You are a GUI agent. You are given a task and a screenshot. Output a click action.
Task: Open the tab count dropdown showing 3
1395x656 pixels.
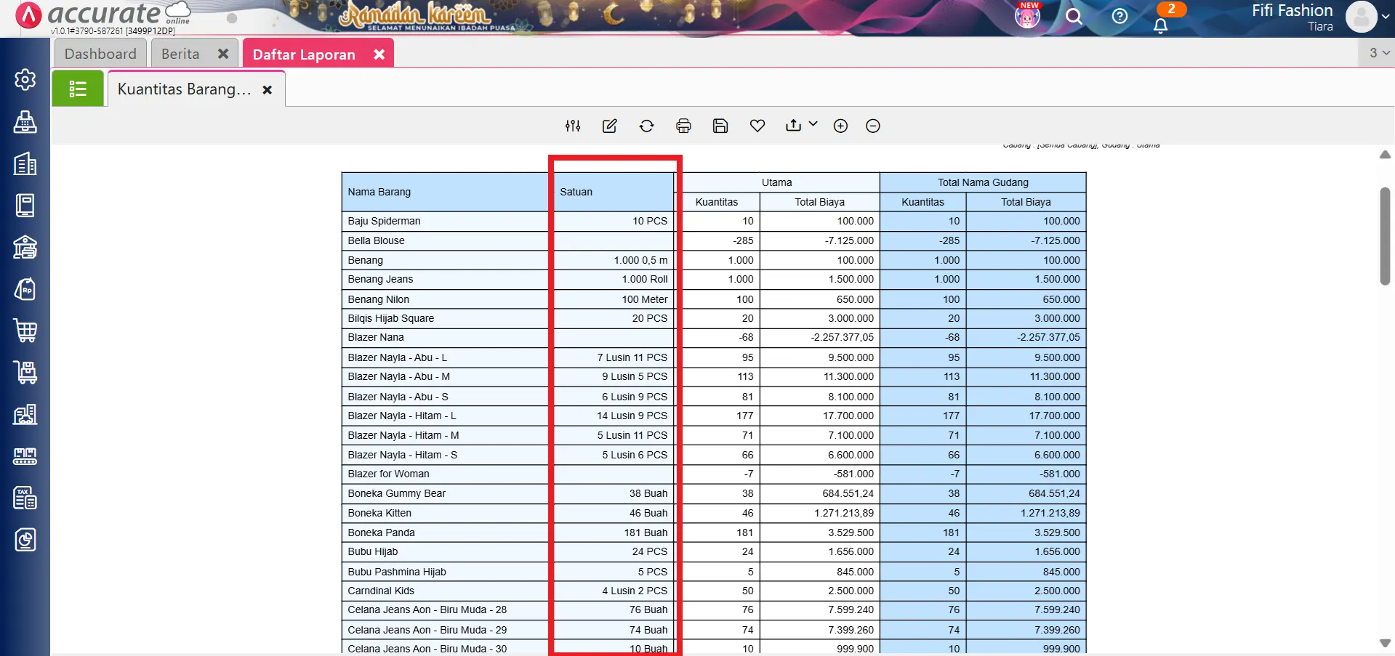pos(1378,53)
